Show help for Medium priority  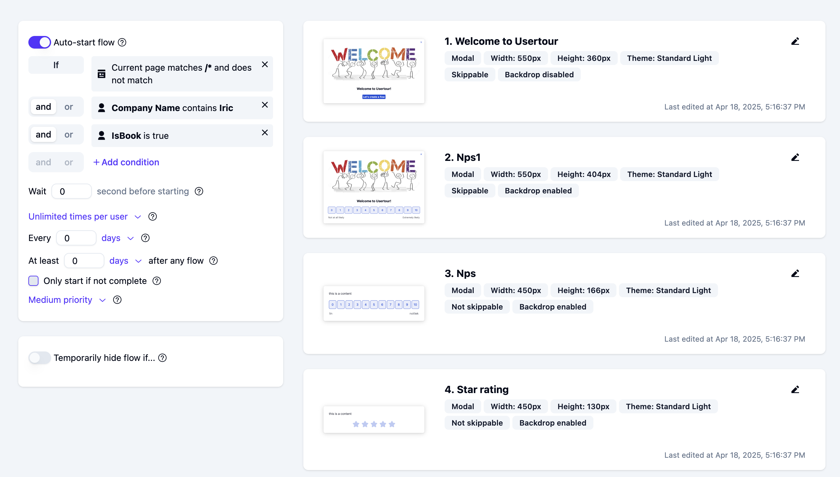click(x=117, y=300)
